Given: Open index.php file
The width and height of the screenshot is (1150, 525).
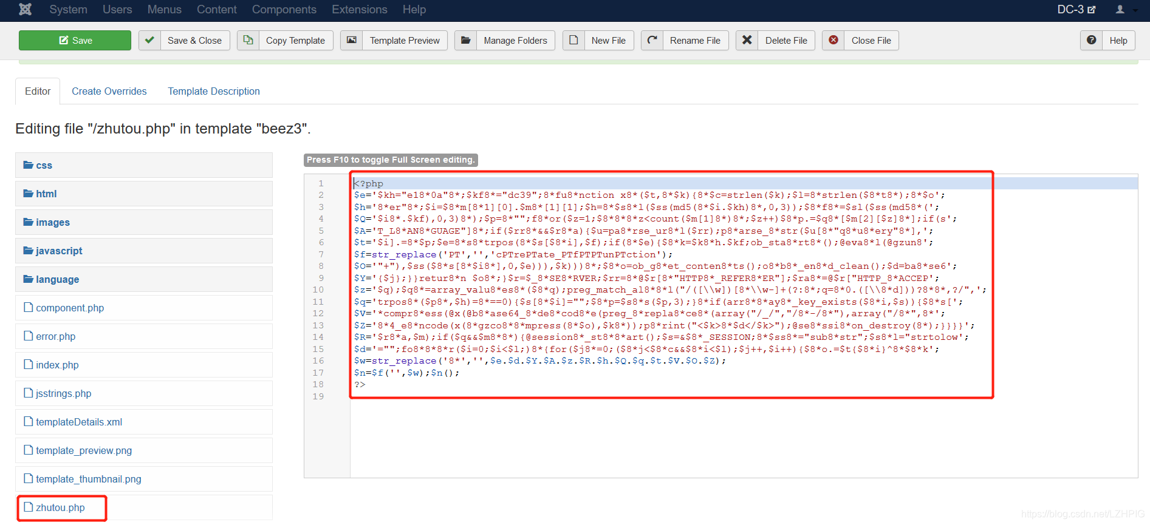Looking at the screenshot, I should click(x=144, y=365).
